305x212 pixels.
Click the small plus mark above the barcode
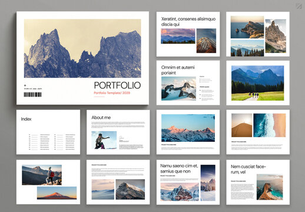25,85
